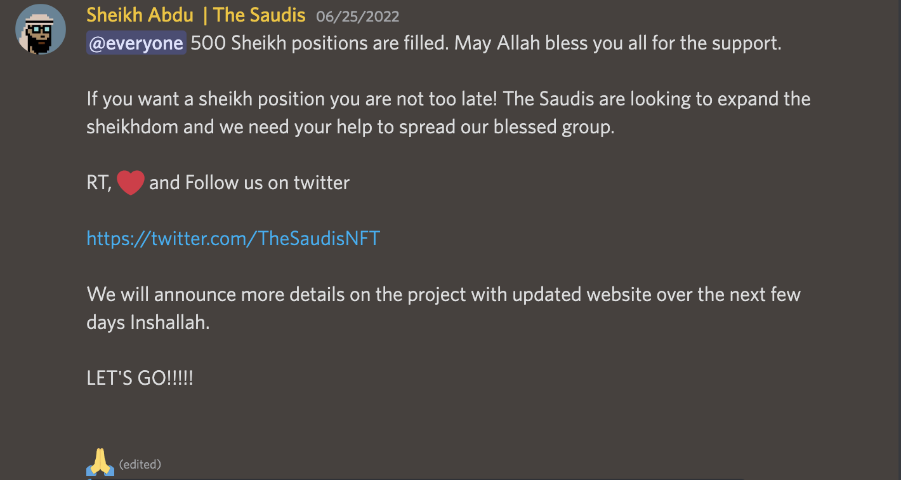Open the Sheikh Abdu username profile
This screenshot has width=901, height=480.
coord(140,15)
